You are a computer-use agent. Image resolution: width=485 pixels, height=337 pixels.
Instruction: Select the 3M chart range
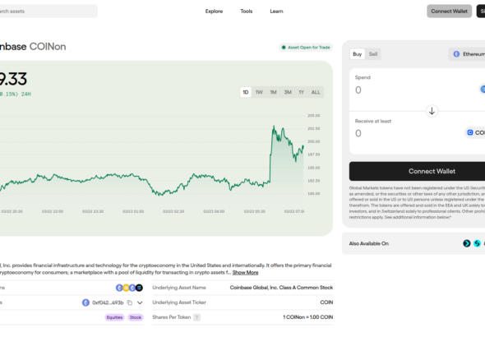coord(288,92)
